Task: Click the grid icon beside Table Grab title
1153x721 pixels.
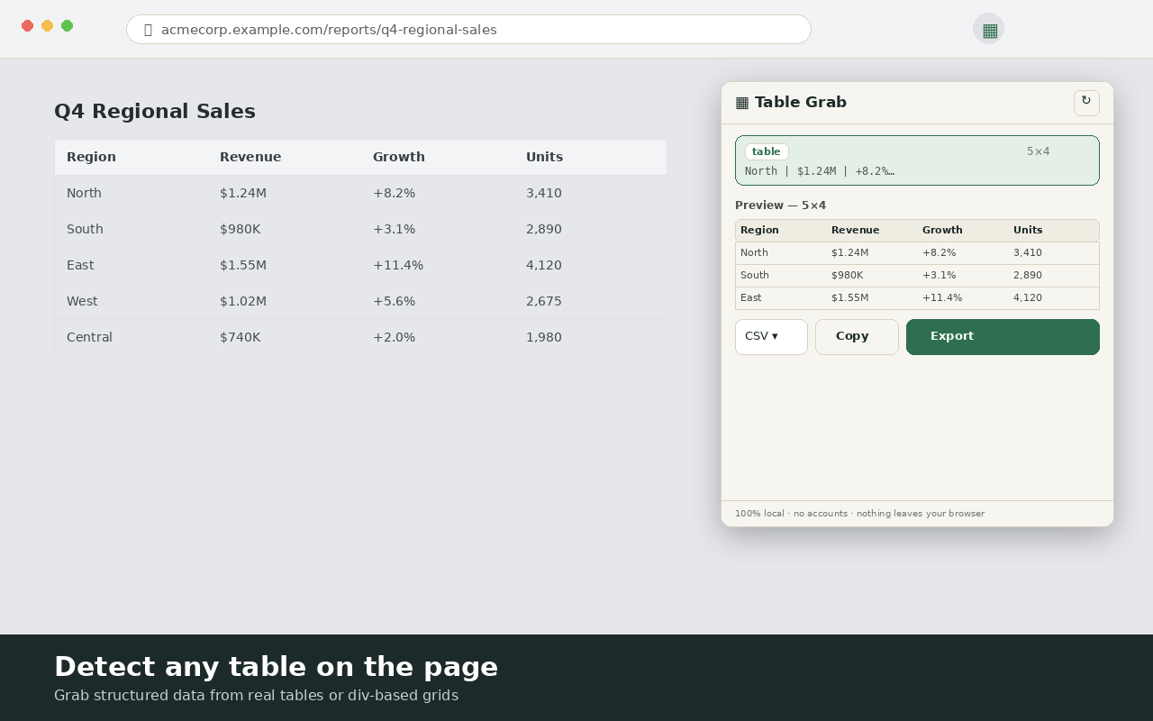Action: pos(742,103)
